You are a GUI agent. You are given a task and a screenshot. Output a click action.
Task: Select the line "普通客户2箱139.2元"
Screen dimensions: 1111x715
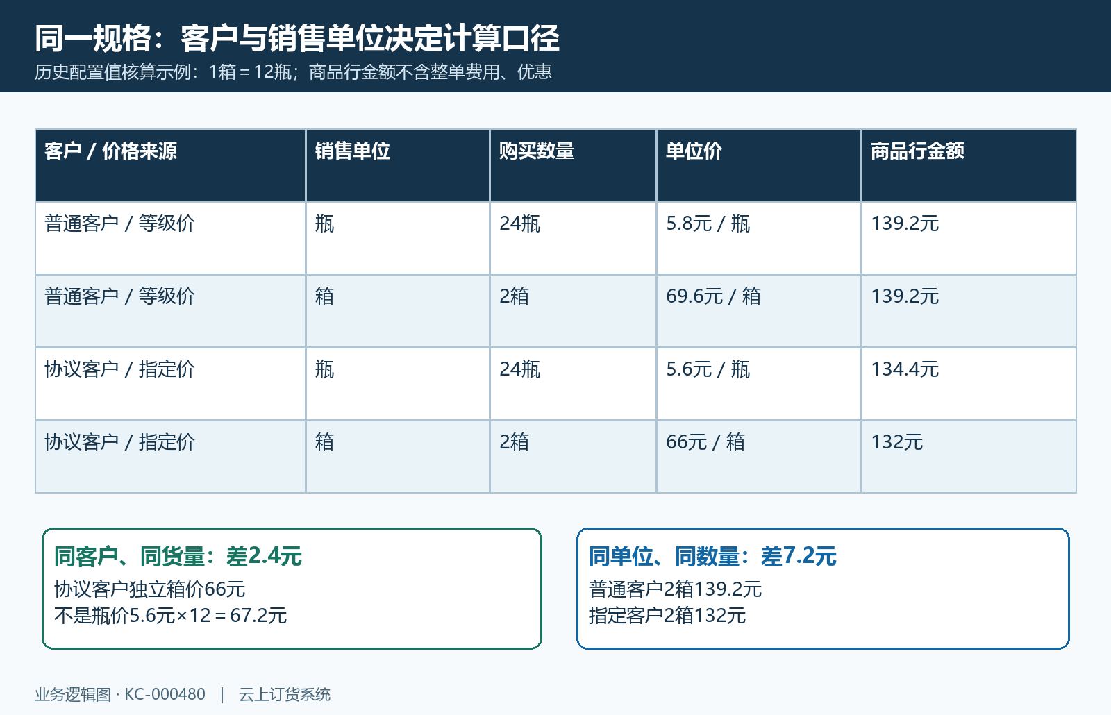coord(675,589)
